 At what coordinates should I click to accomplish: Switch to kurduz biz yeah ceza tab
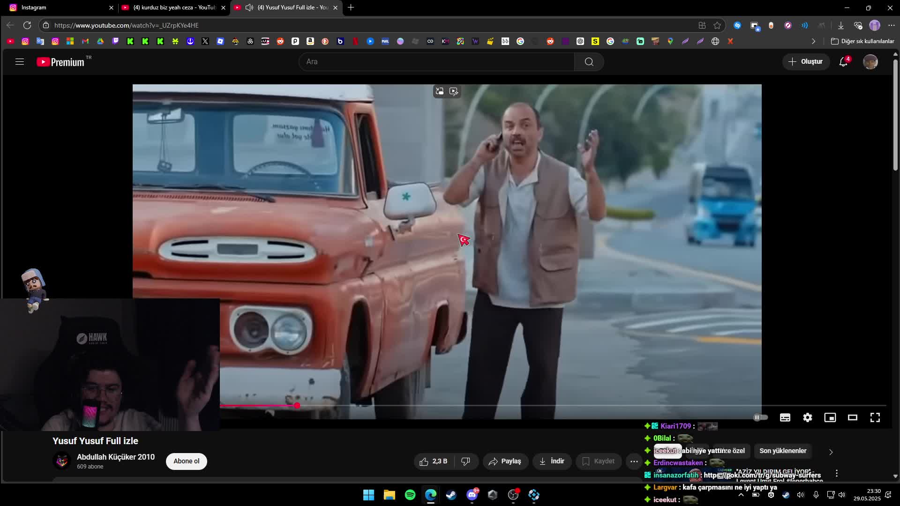point(173,7)
